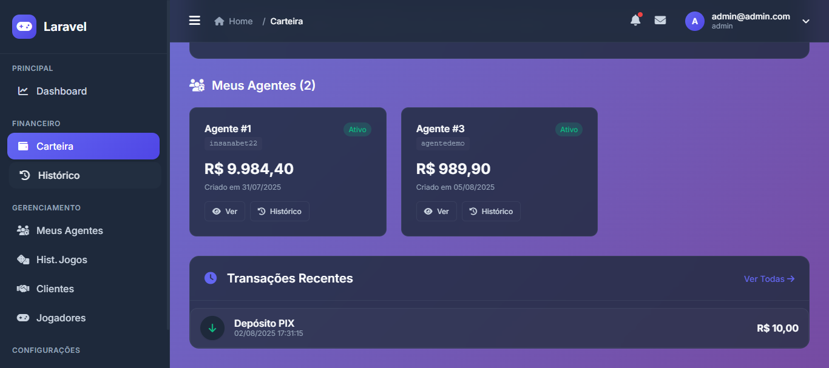Open the notifications bell icon

click(635, 20)
